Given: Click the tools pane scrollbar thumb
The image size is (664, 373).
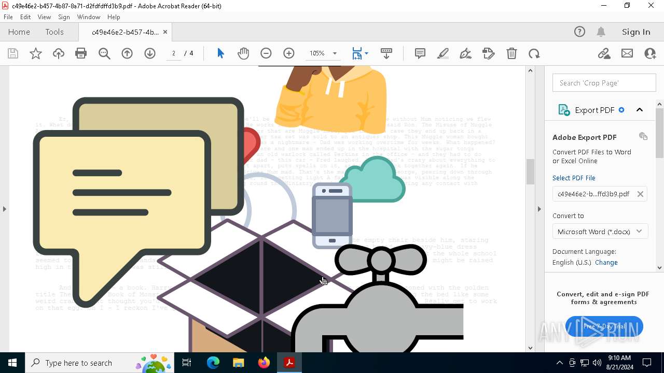Looking at the screenshot, I should coord(660,133).
